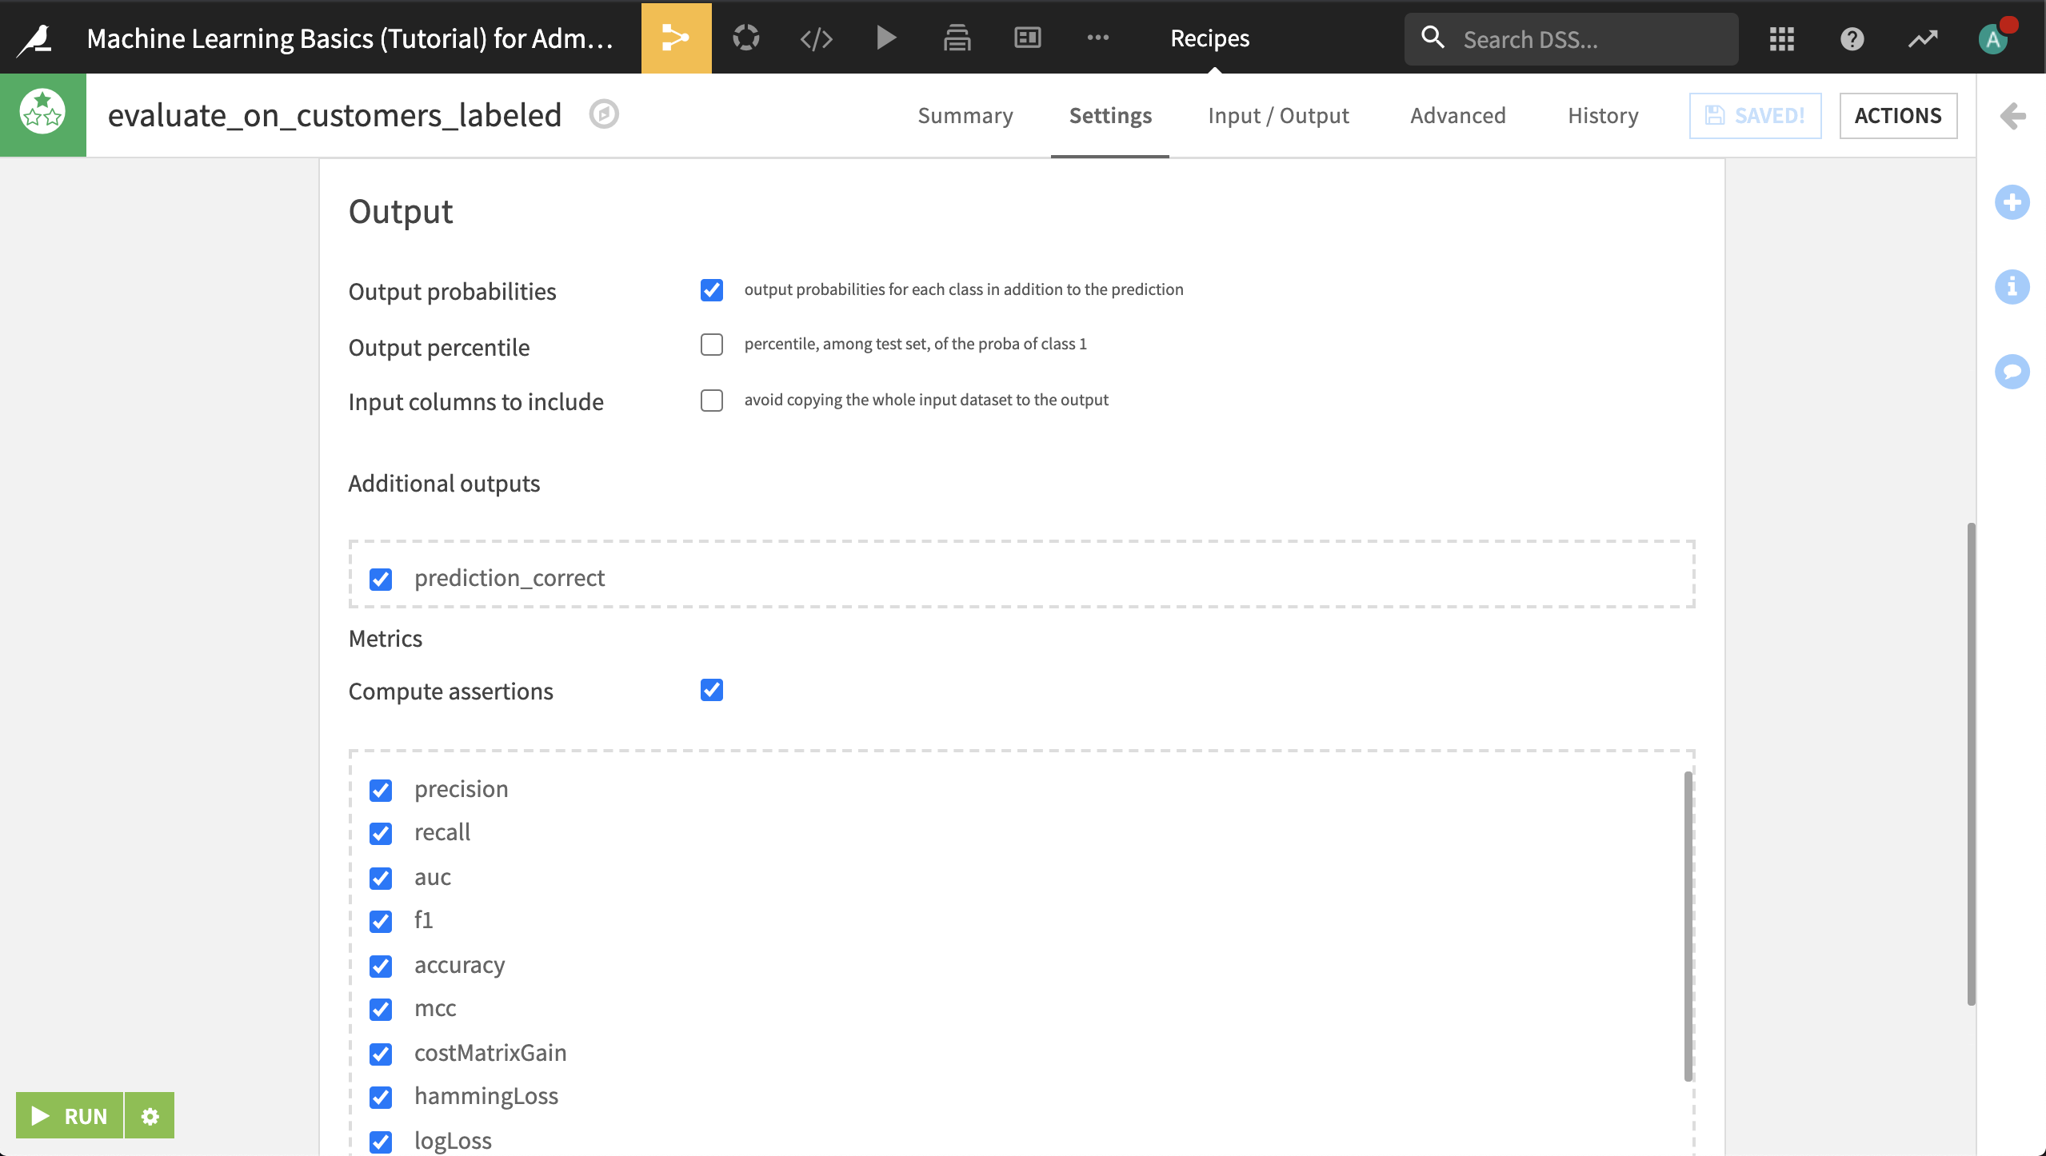Open the dashboards icon
2046x1156 pixels.
1027,38
